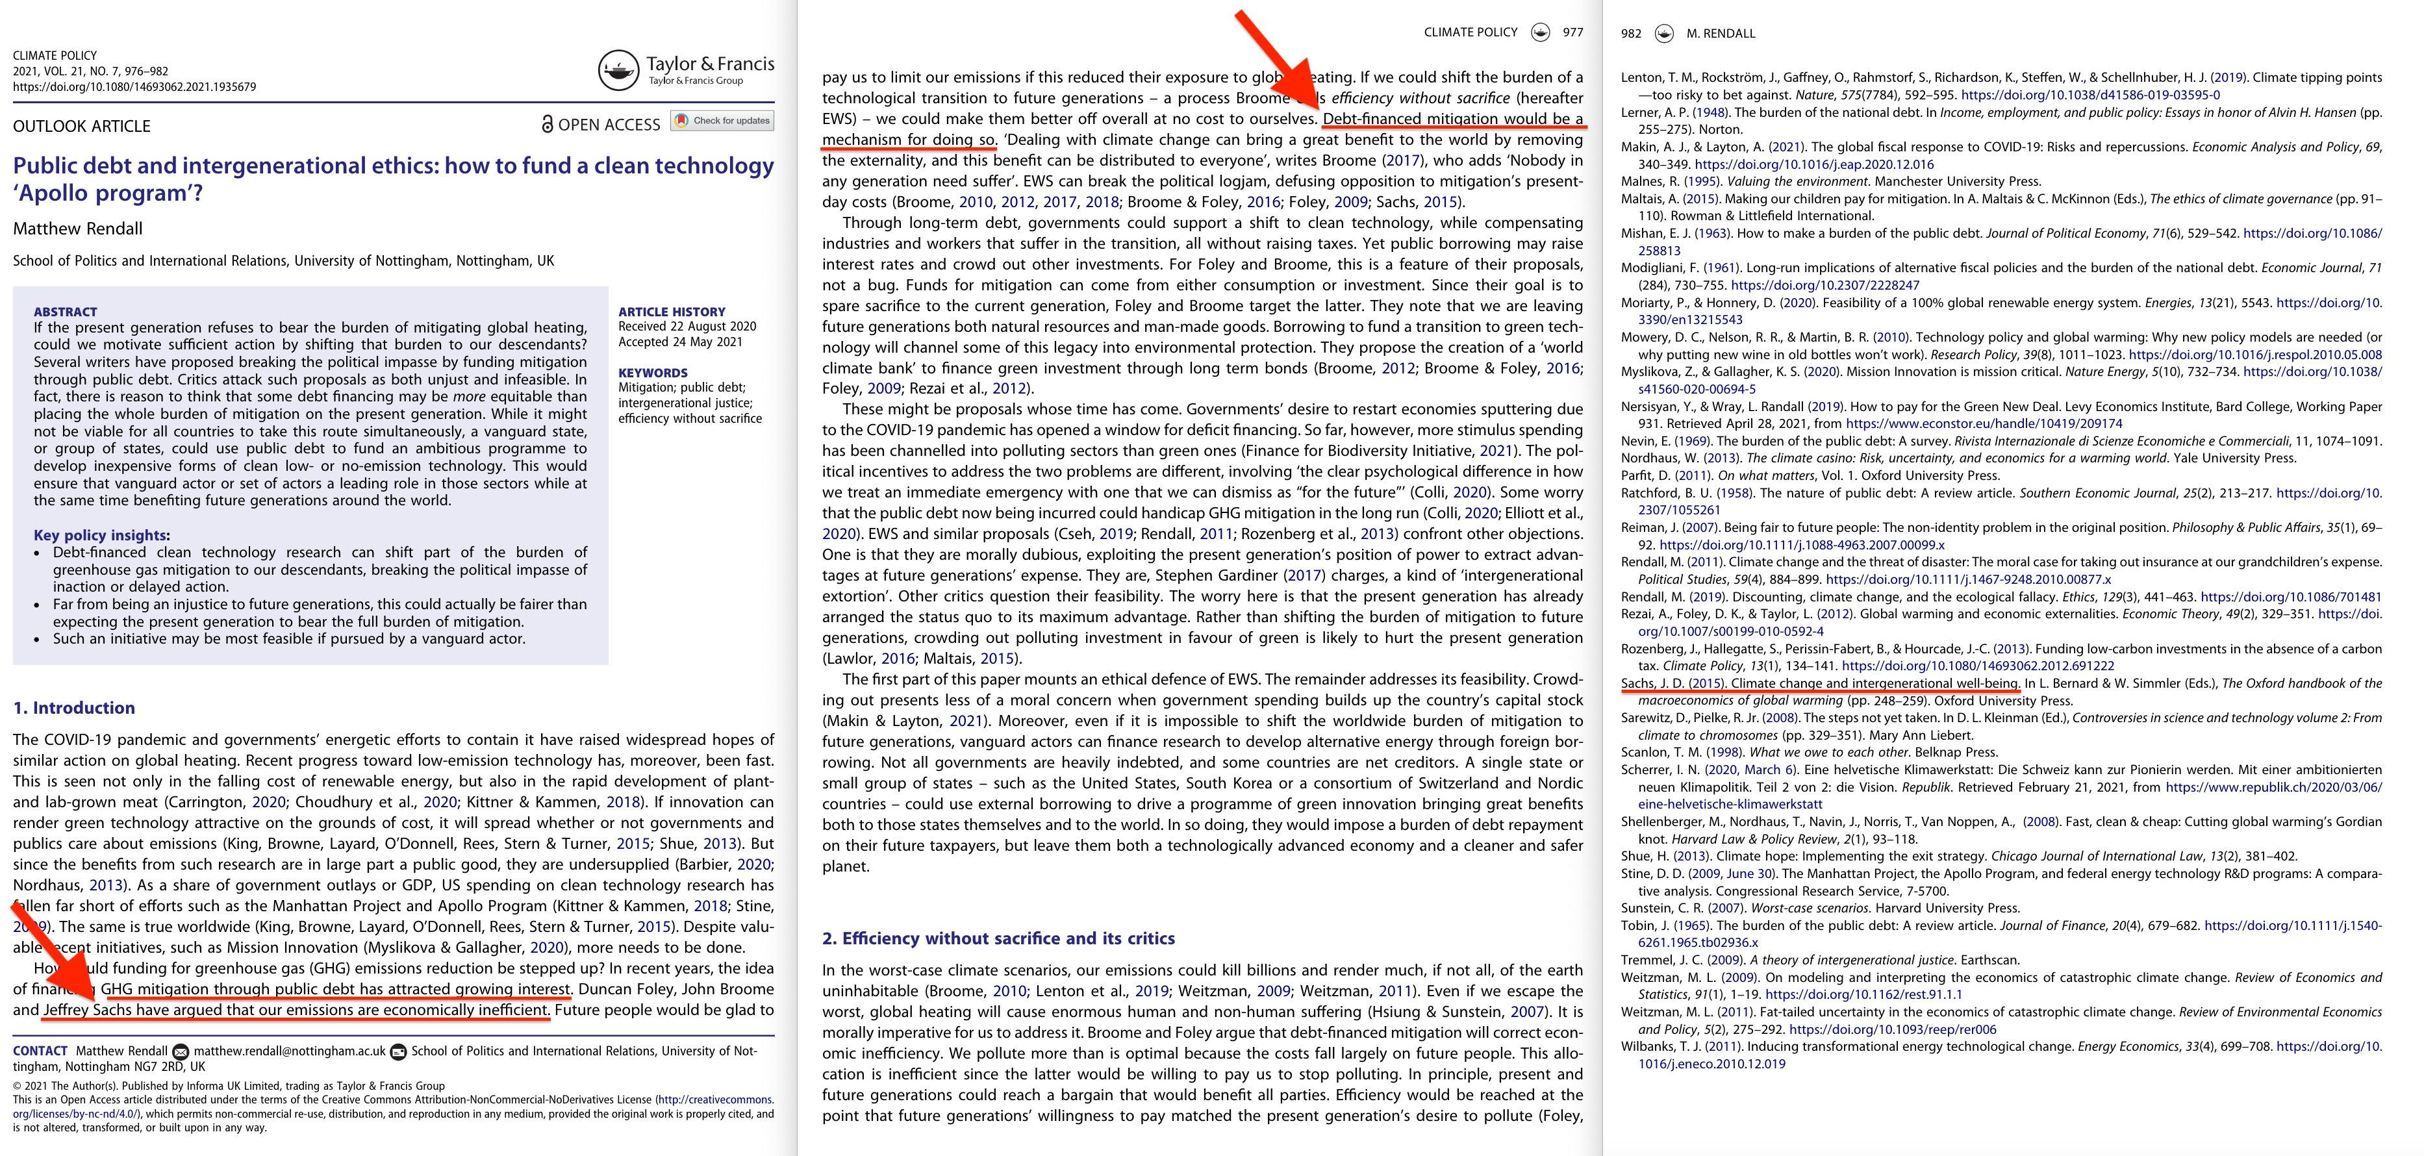Open the Modigliani 10.2307/2228247 DOI link
The width and height of the screenshot is (2424, 1156).
(x=1824, y=285)
